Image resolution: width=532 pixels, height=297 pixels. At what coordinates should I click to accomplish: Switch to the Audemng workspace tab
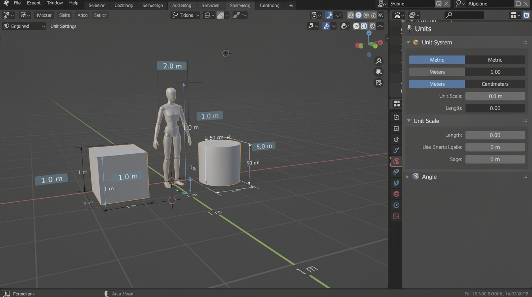point(182,5)
